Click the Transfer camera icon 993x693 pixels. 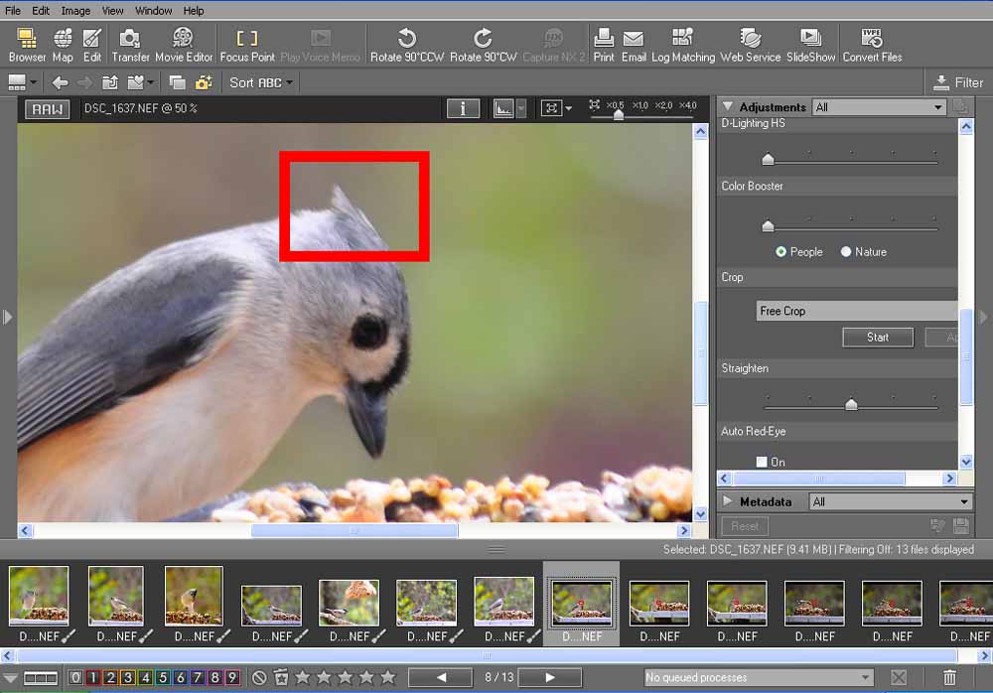coord(130,39)
